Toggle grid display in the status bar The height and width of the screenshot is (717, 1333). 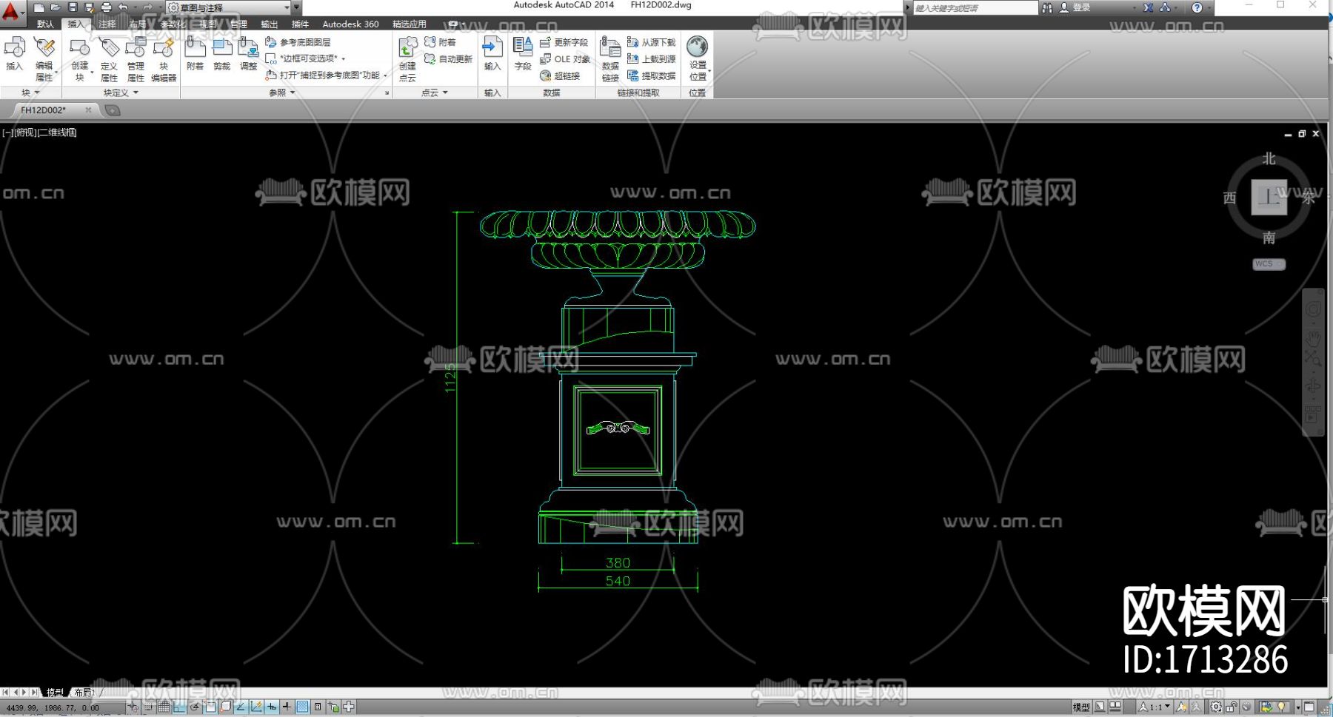[164, 707]
